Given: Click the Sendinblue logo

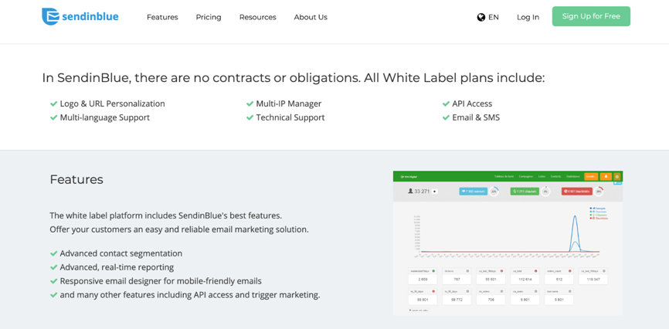Looking at the screenshot, I should click(80, 17).
